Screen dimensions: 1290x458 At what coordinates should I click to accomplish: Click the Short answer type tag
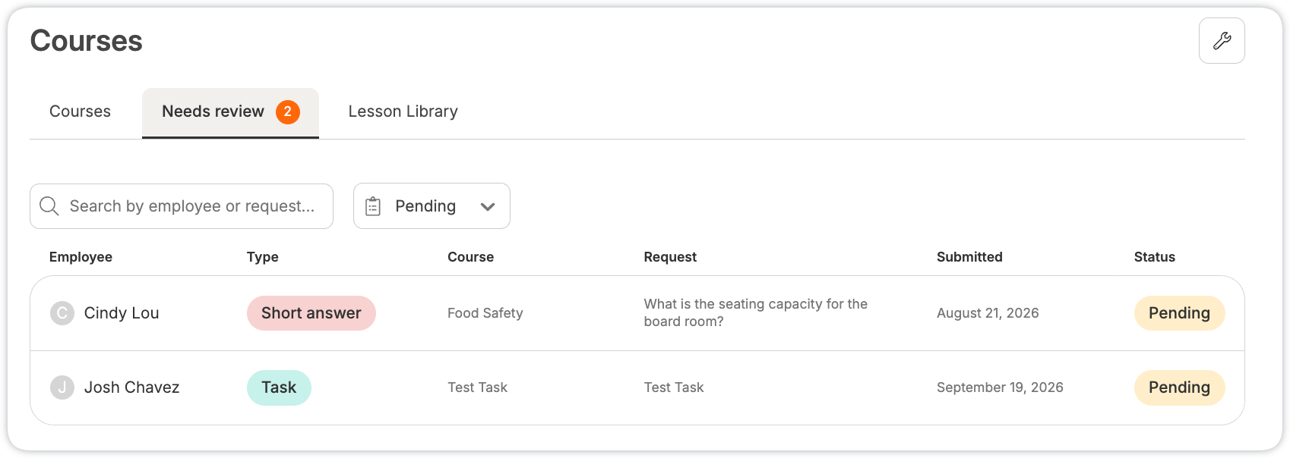coord(311,313)
